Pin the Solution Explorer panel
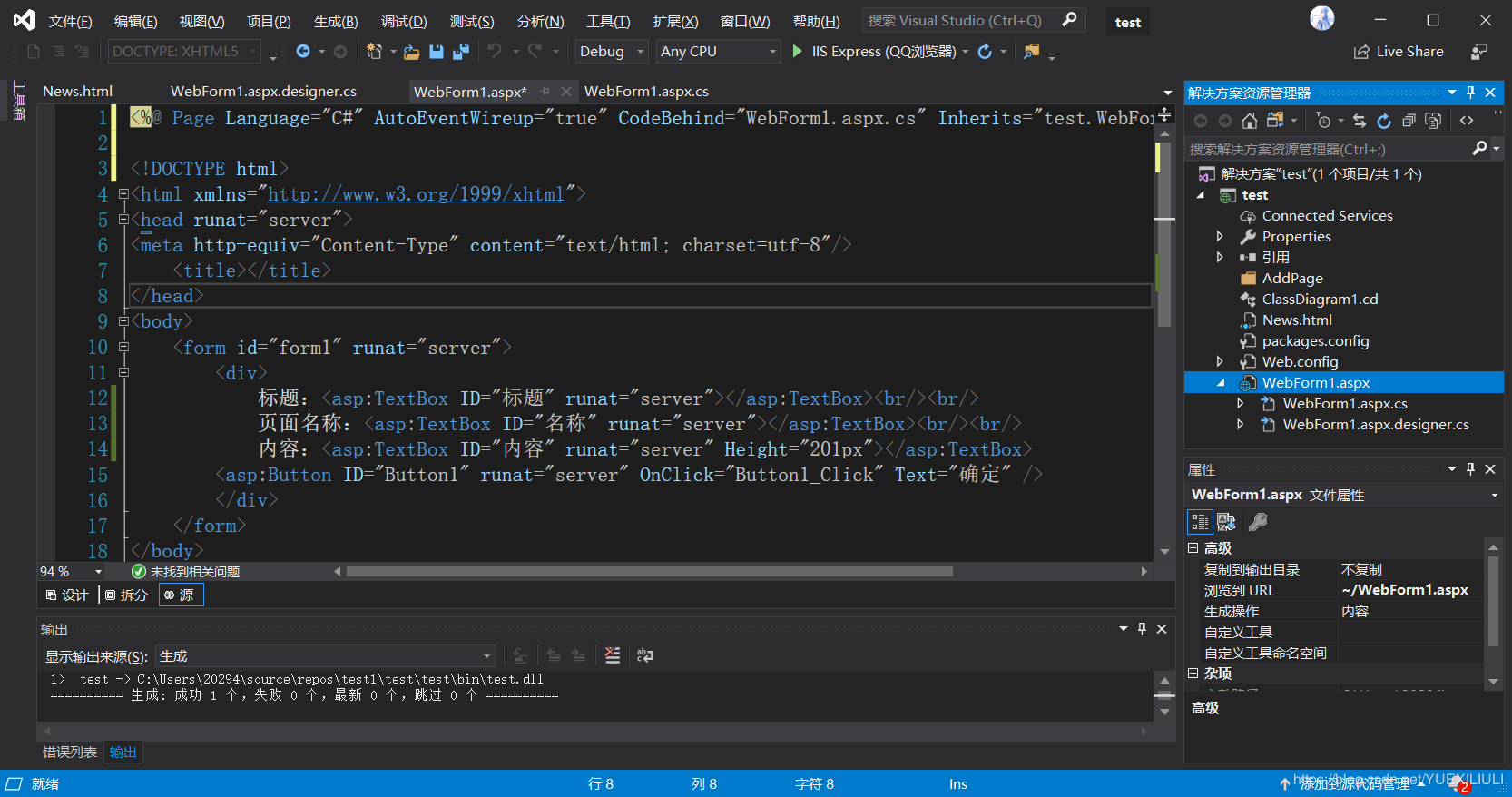 click(1471, 93)
